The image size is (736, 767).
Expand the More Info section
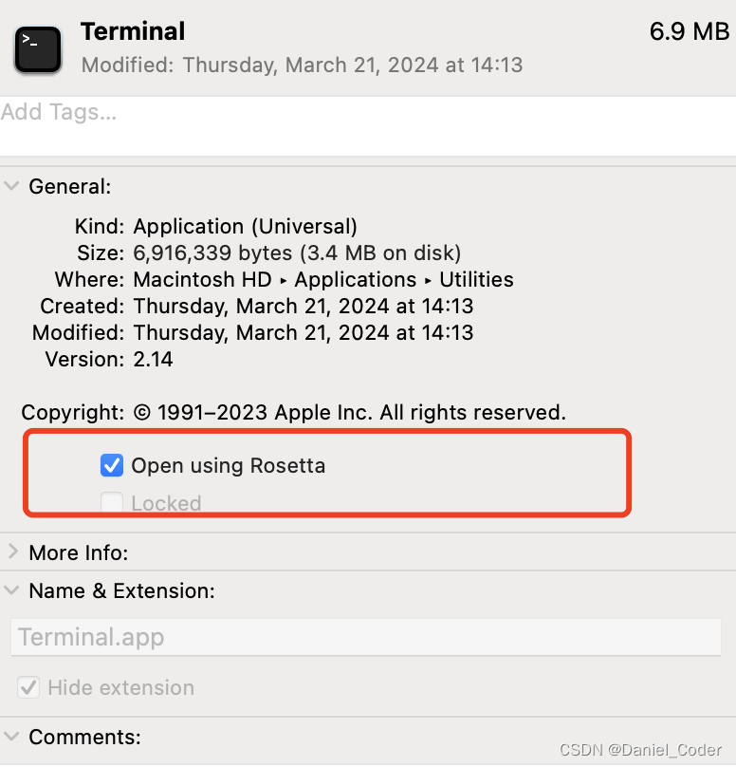pyautogui.click(x=13, y=552)
